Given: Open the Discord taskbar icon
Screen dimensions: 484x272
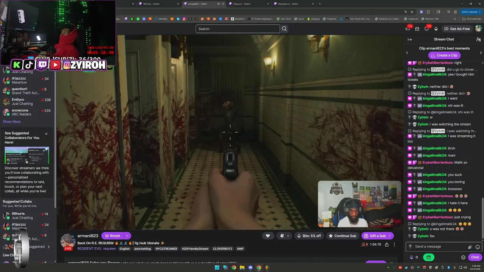Looking at the screenshot, I should (250, 267).
